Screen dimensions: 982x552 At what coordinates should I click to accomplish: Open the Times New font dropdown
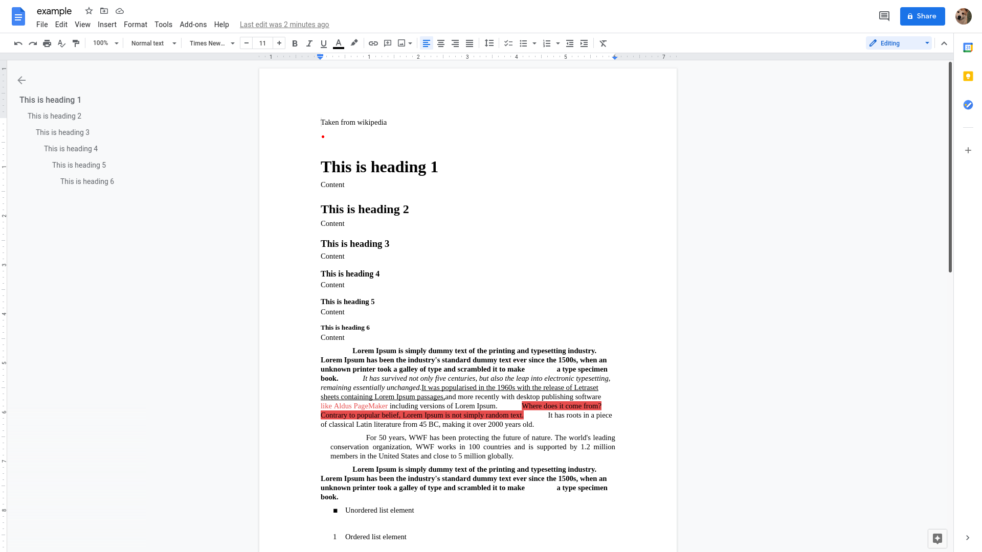(x=212, y=43)
